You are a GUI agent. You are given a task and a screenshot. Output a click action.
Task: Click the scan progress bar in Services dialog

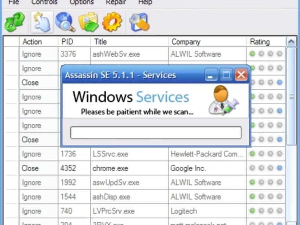pyautogui.click(x=156, y=132)
